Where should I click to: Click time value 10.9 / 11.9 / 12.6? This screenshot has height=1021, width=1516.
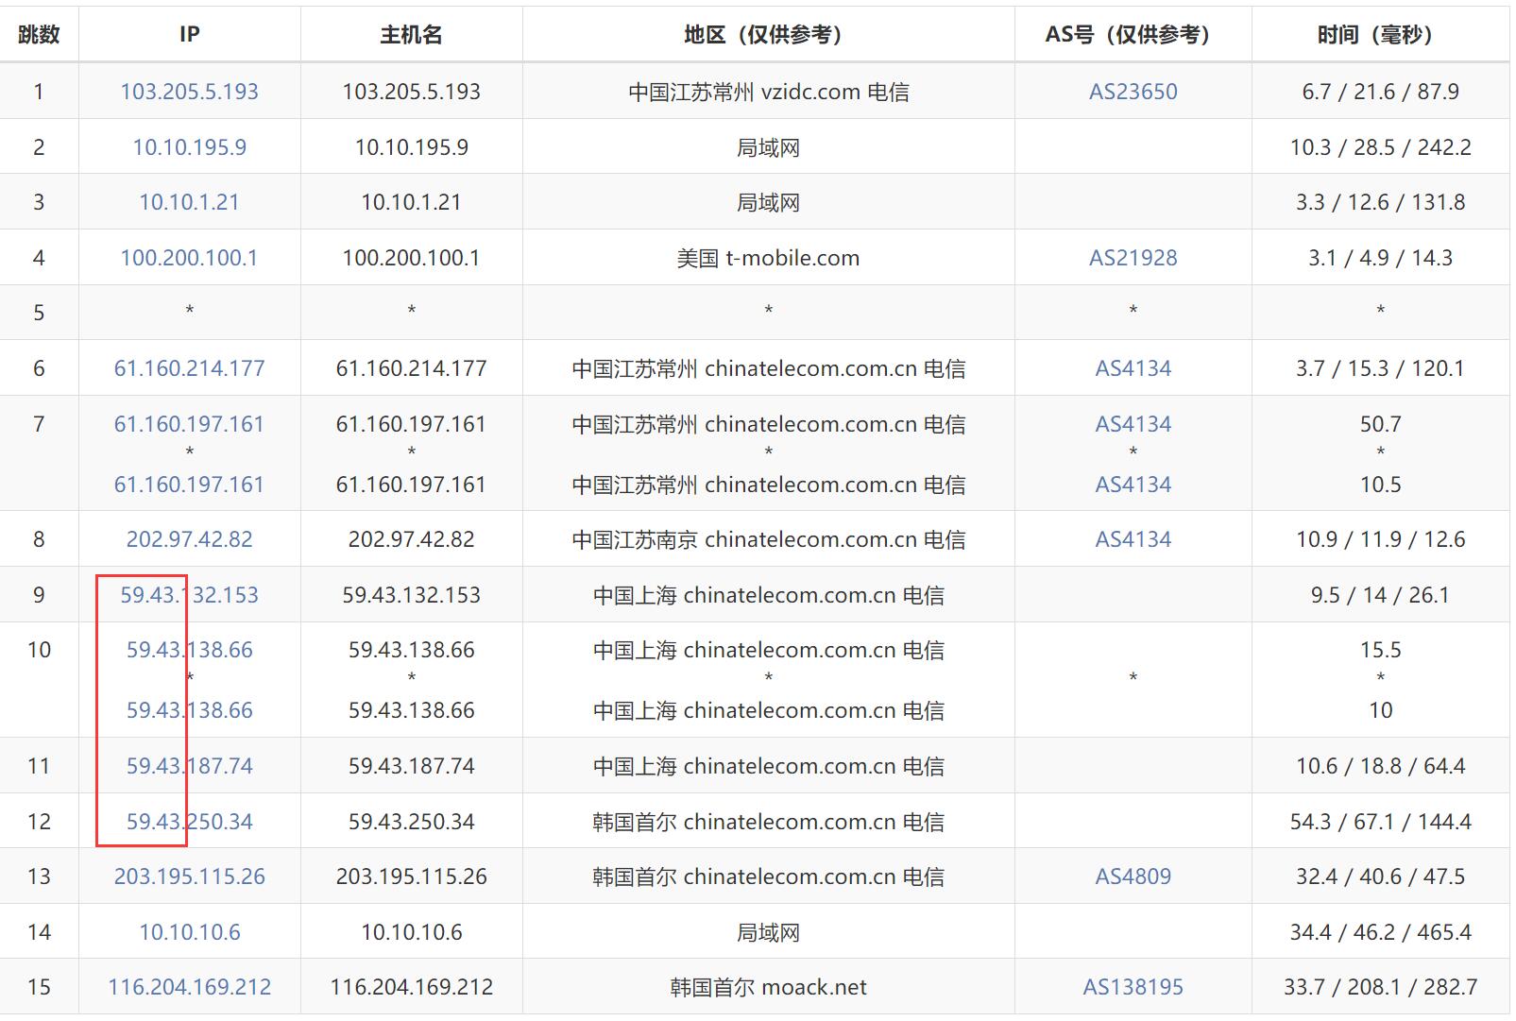click(1380, 539)
